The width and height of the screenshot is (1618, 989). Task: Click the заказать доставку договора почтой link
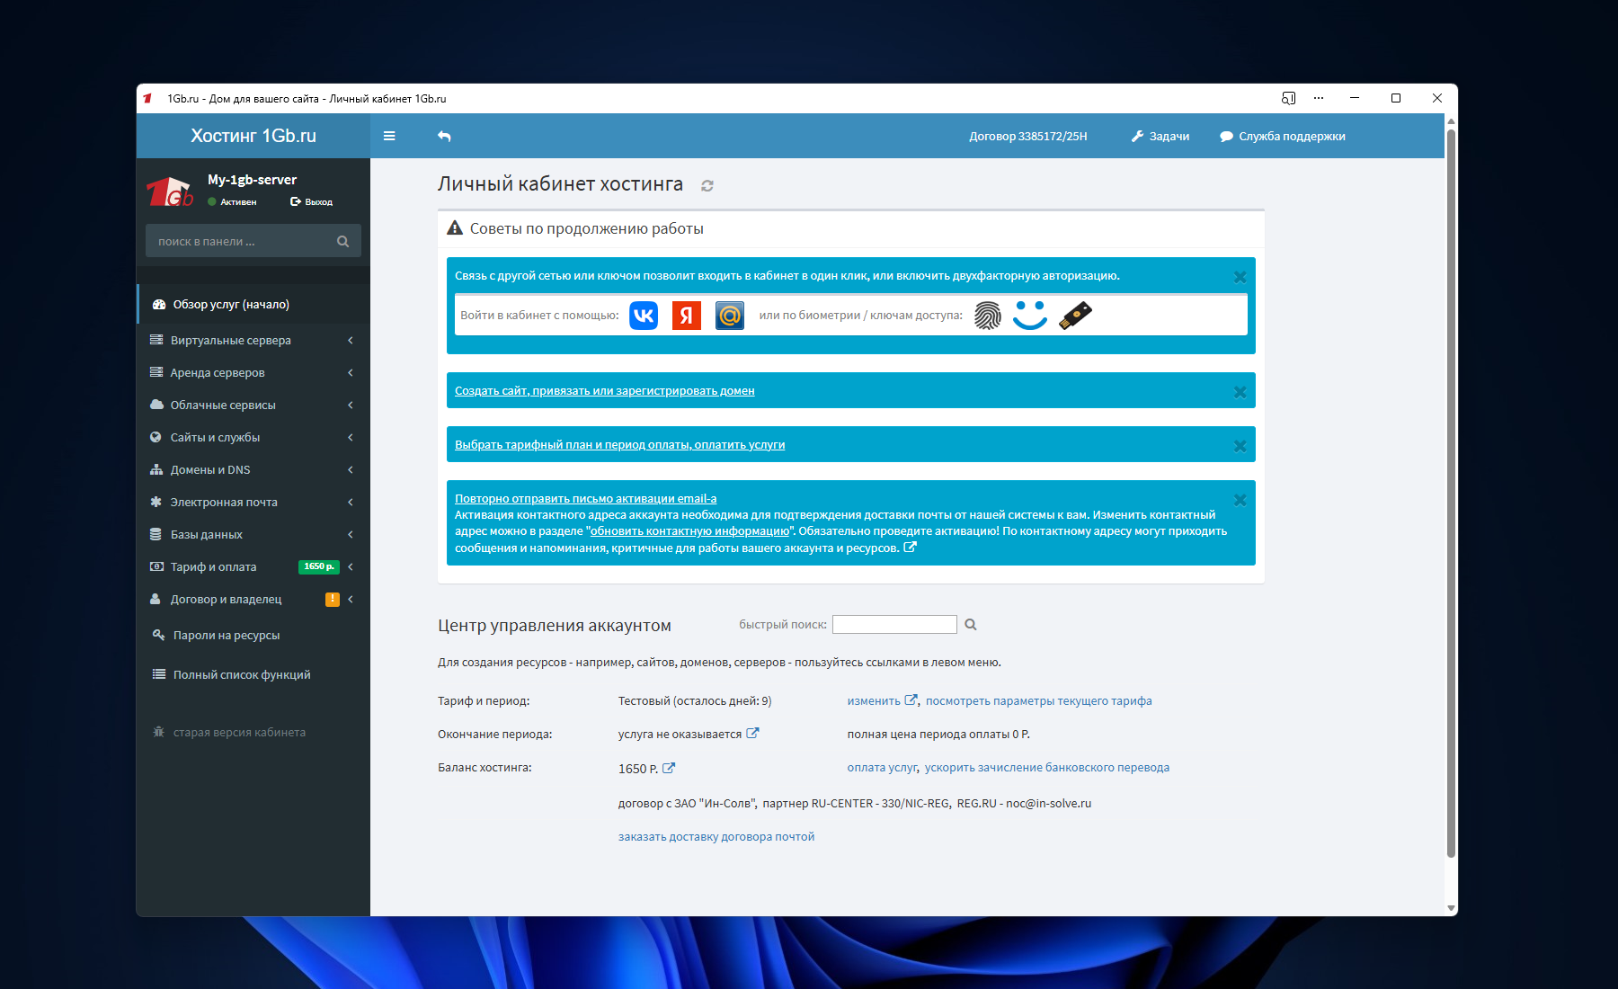pos(716,837)
